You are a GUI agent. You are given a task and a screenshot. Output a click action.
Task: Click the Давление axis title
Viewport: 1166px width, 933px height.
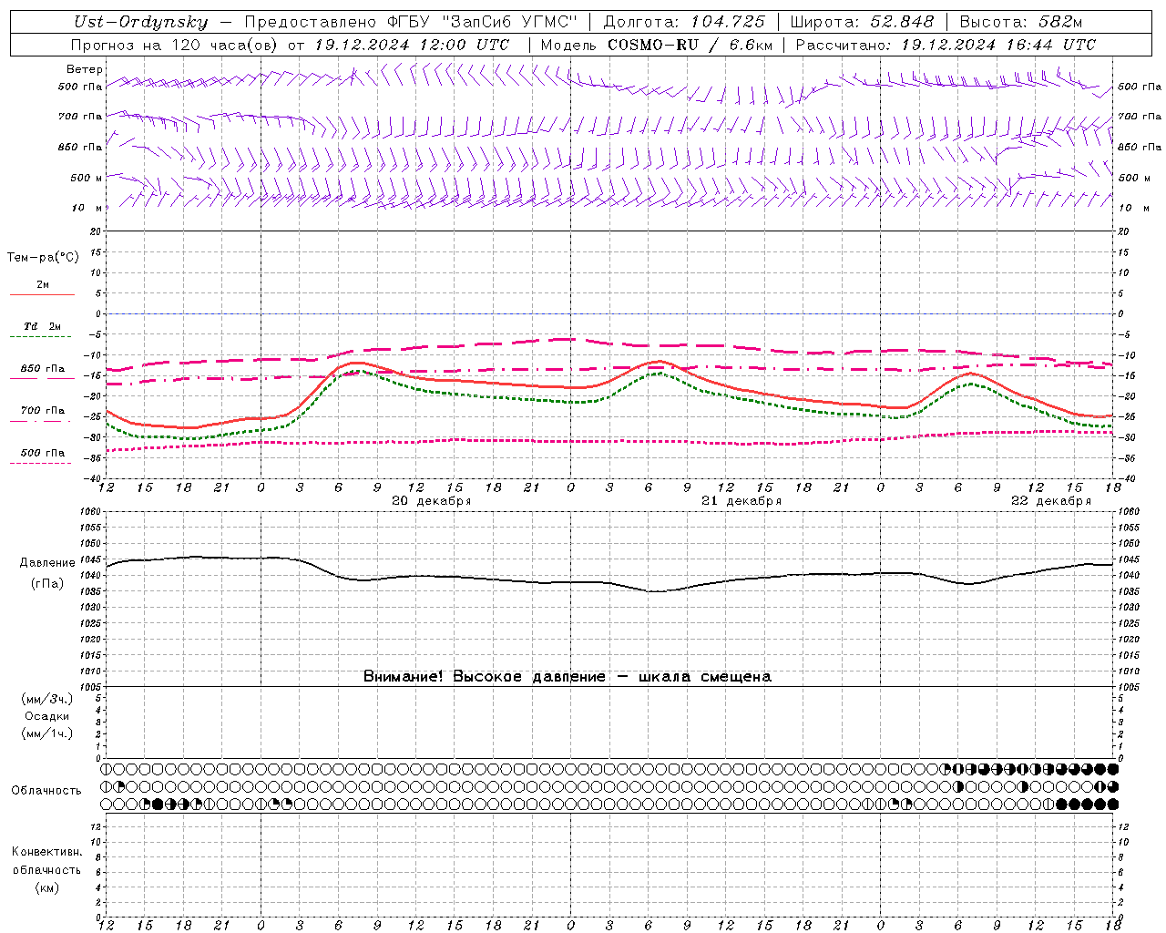coord(47,563)
